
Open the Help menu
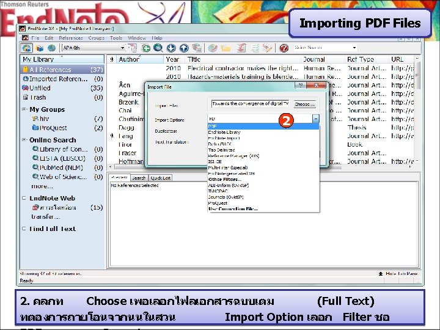point(157,38)
